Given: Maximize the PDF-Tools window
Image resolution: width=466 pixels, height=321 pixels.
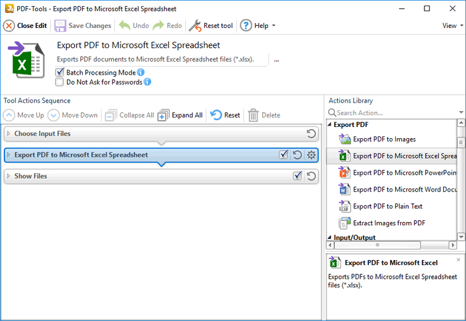Looking at the screenshot, I should click(x=427, y=9).
